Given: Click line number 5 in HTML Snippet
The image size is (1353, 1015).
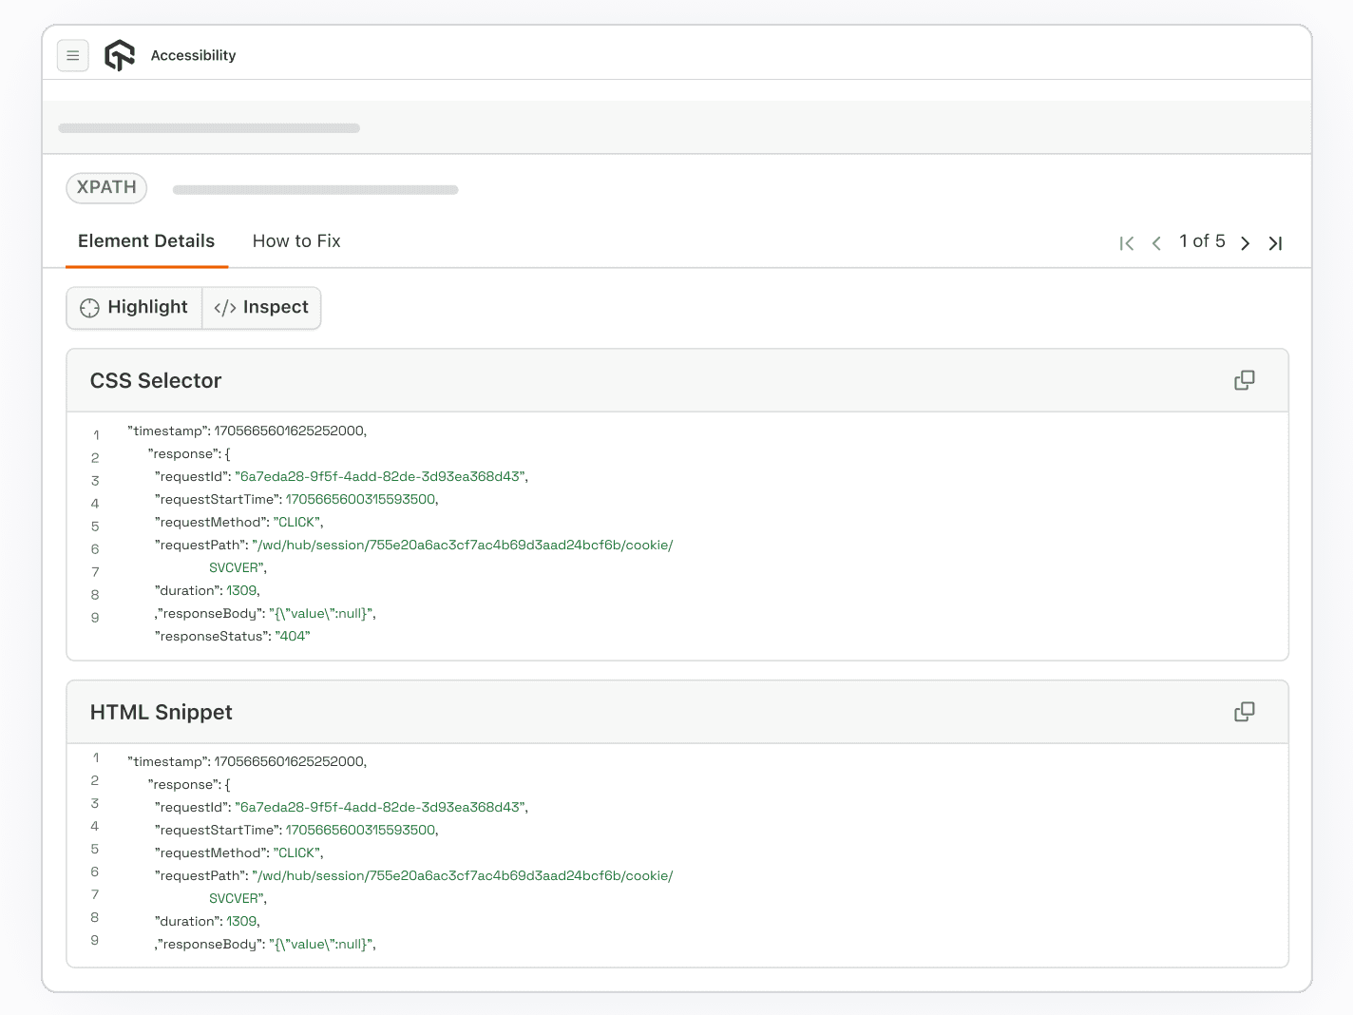Looking at the screenshot, I should click(x=95, y=849).
